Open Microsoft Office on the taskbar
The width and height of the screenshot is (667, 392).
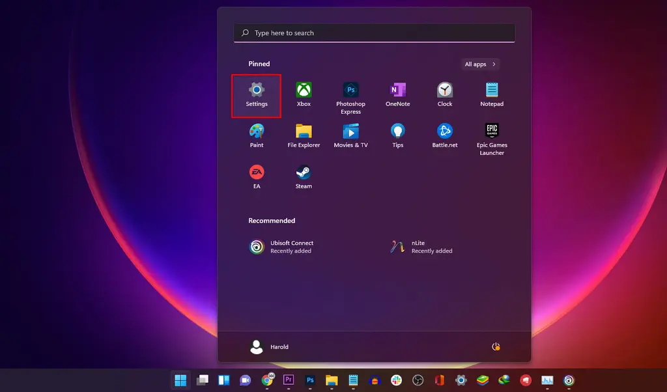[x=440, y=380]
